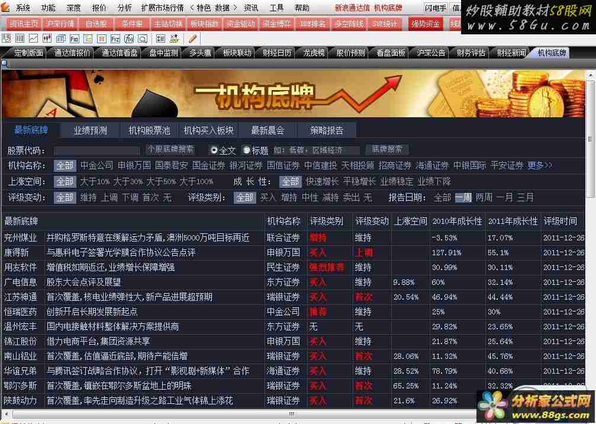
Task: Switch to the 最新晨会 tab
Action: 268,130
